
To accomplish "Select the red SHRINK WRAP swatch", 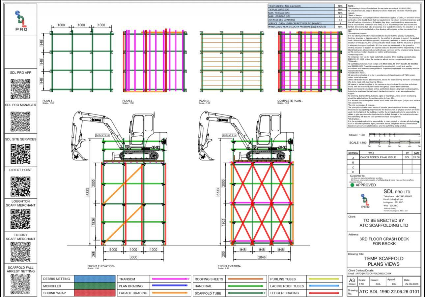I will (95, 293).
